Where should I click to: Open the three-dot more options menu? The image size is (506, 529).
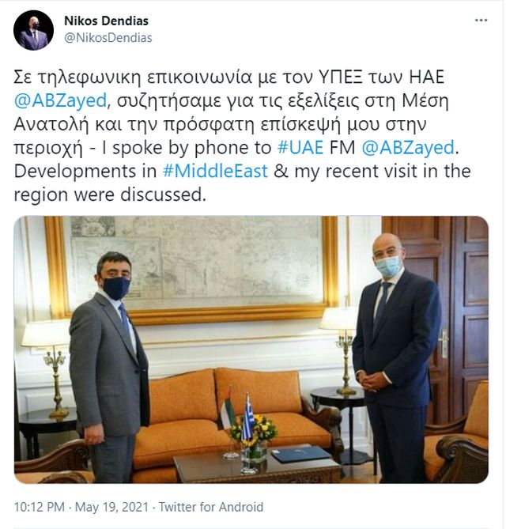pos(481,21)
